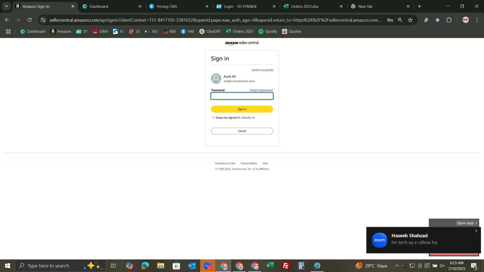The width and height of the screenshot is (484, 272).
Task: Open the apps grid bookmark icon
Action: point(8,31)
